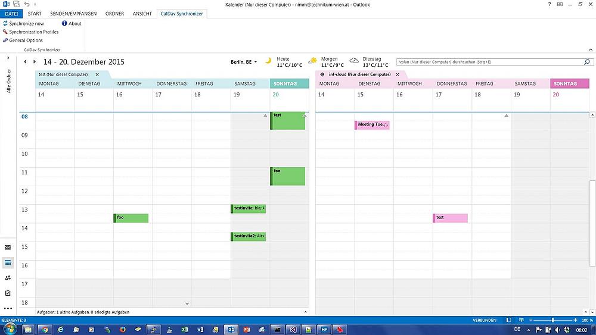
Task: Open Excel from the taskbar
Action: point(184,330)
